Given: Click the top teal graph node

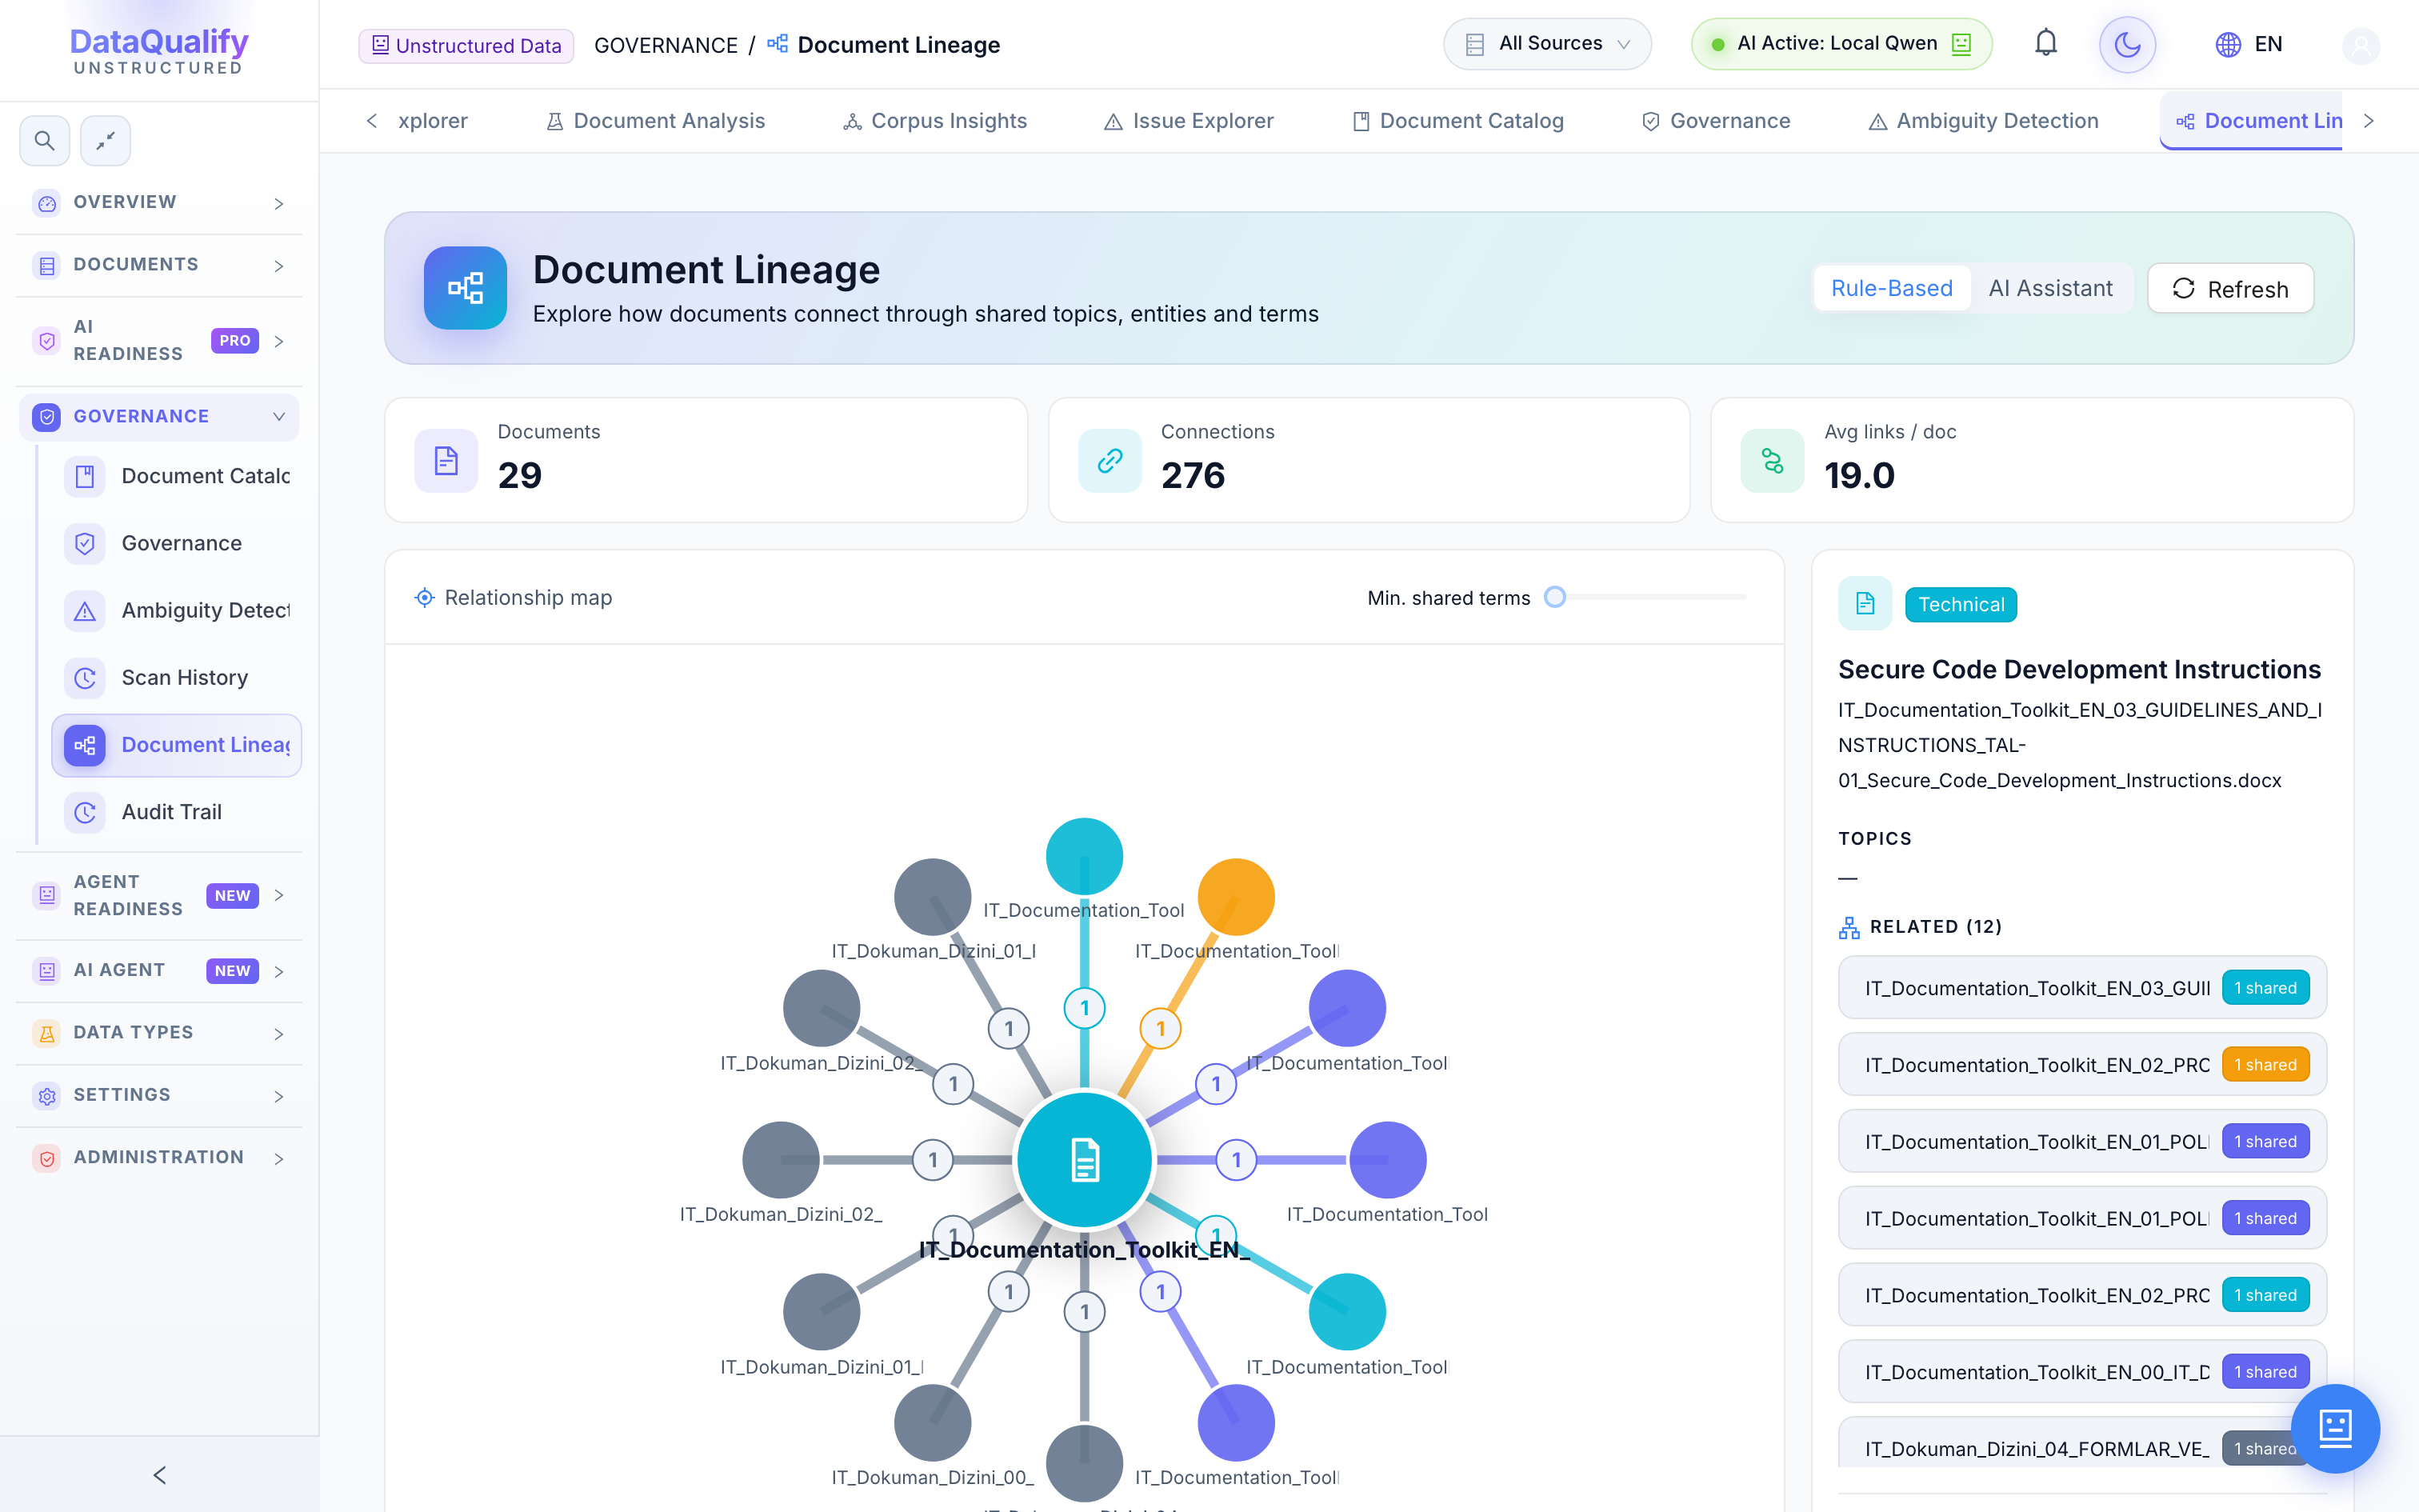Looking at the screenshot, I should click(1085, 856).
